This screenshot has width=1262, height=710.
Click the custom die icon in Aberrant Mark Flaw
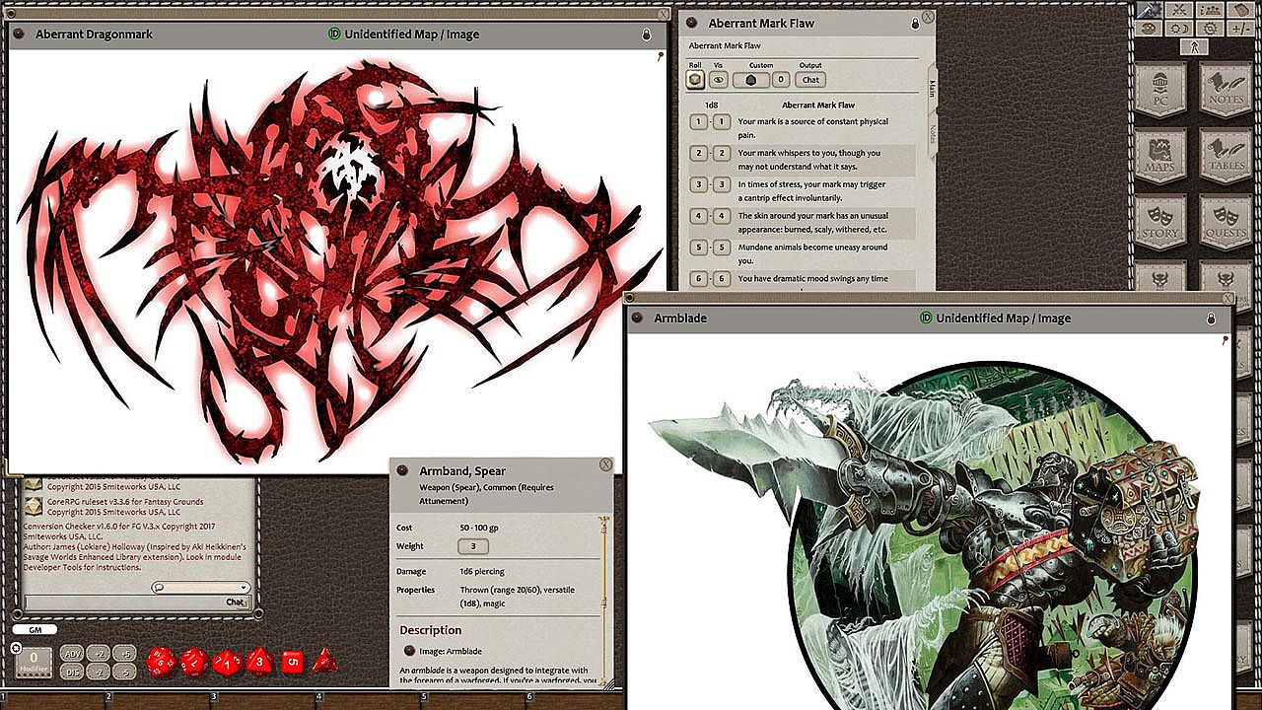coord(750,80)
